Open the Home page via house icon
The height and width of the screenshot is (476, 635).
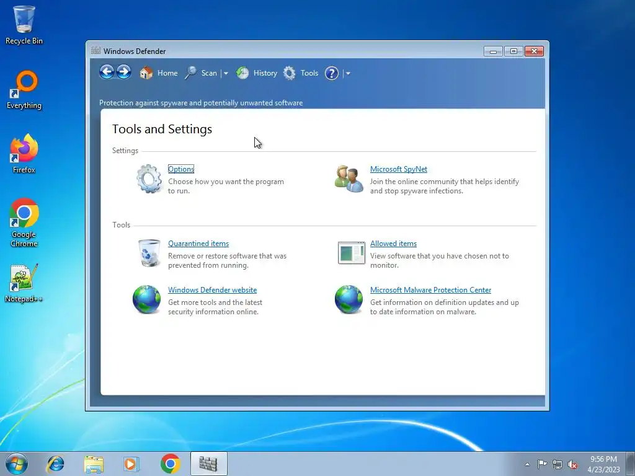pos(146,73)
